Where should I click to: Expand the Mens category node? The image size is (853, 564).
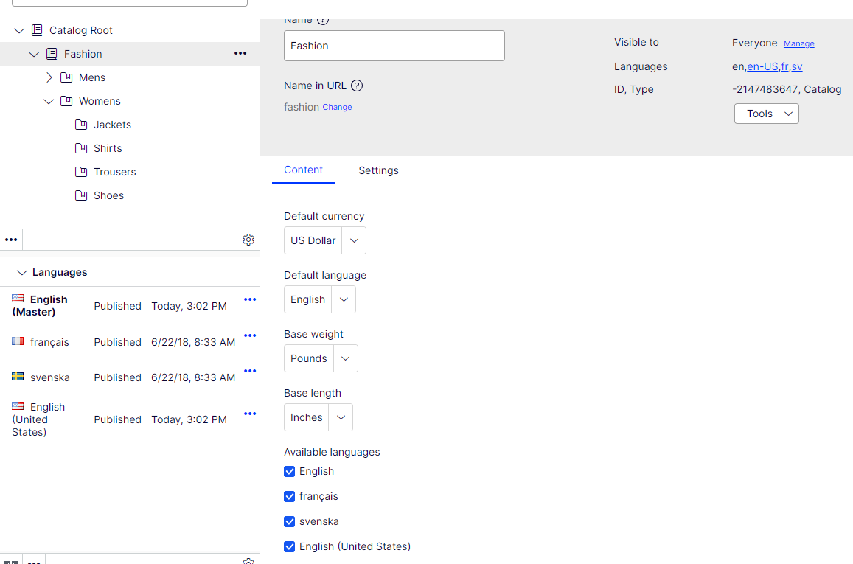coord(49,77)
